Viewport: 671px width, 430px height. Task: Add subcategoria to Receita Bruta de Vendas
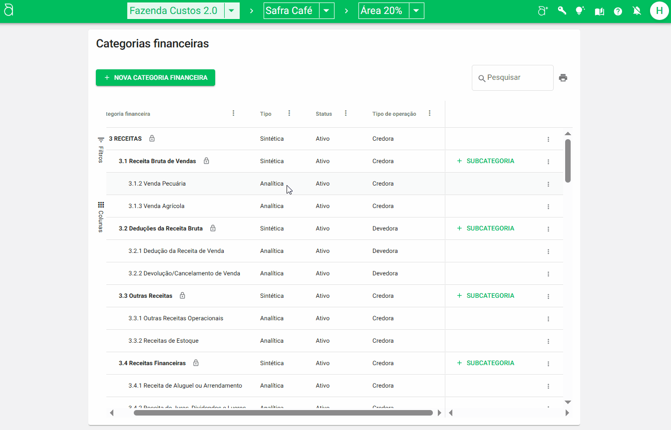[x=485, y=161]
